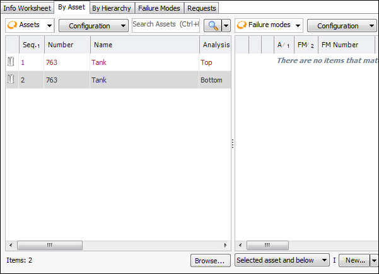Click the right scroll arrow of the assets grid
The image size is (379, 274).
pos(226,245)
